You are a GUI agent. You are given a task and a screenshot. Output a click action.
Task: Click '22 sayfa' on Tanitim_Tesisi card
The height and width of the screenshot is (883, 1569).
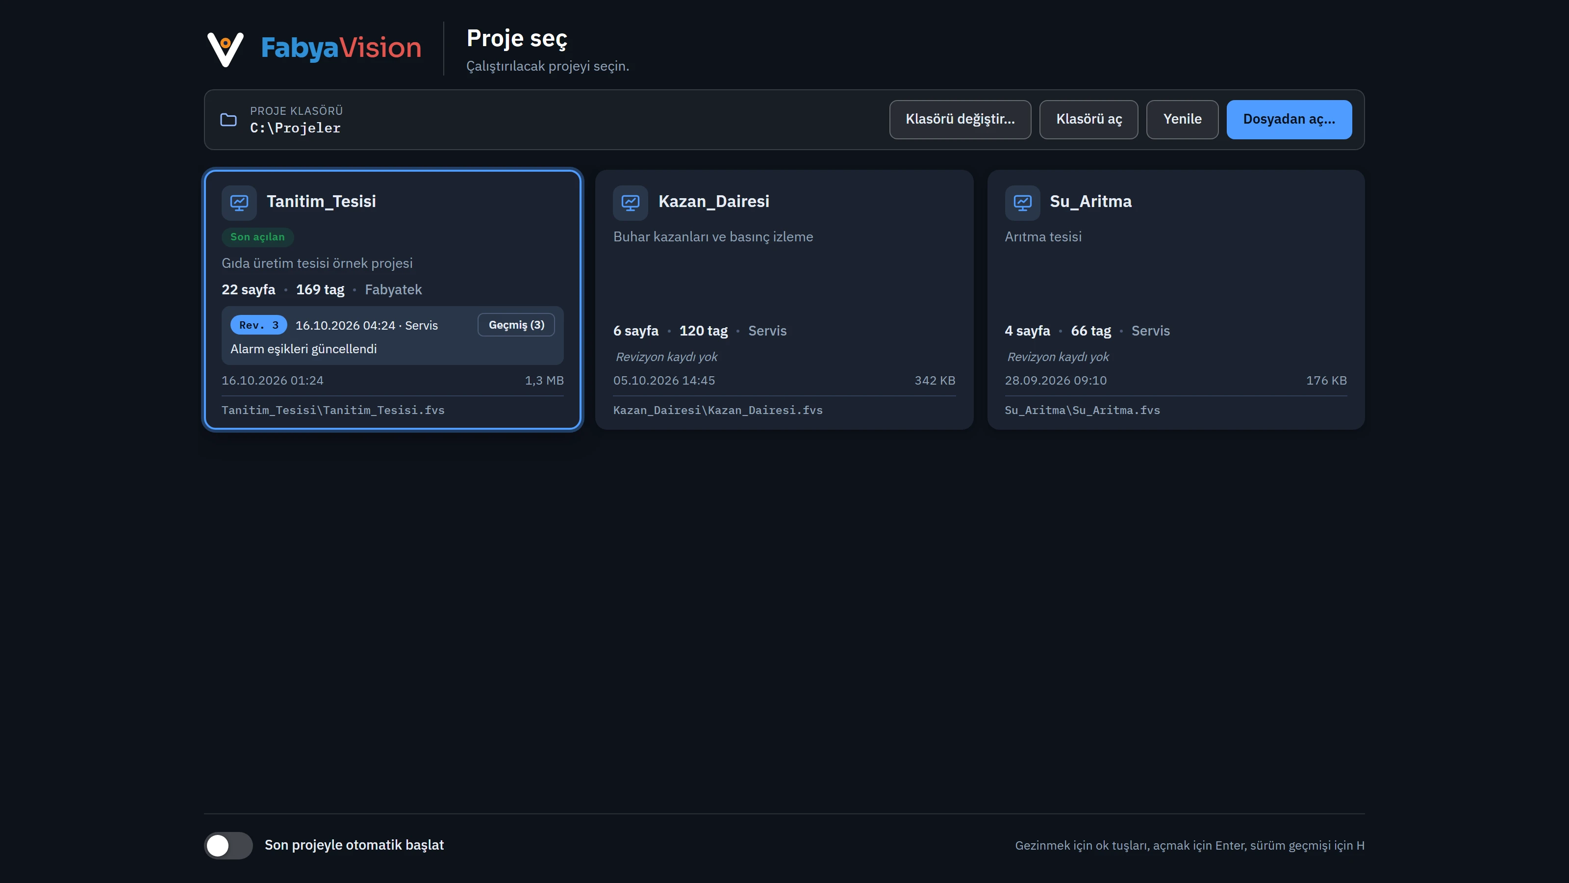point(249,290)
